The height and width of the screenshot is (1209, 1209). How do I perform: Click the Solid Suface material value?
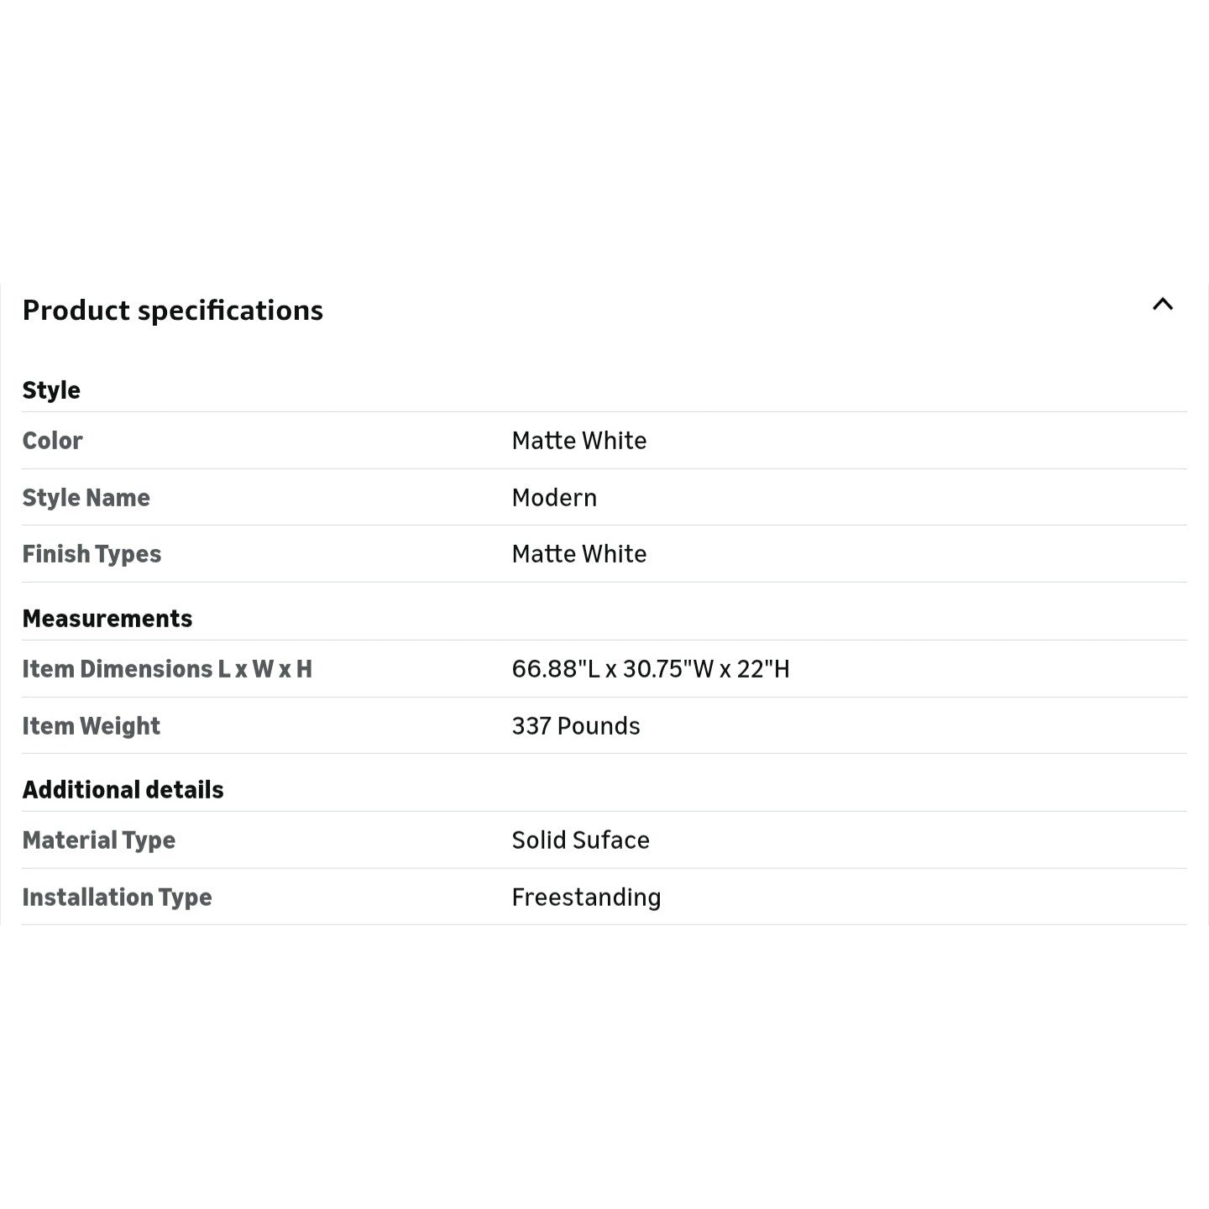pyautogui.click(x=581, y=840)
